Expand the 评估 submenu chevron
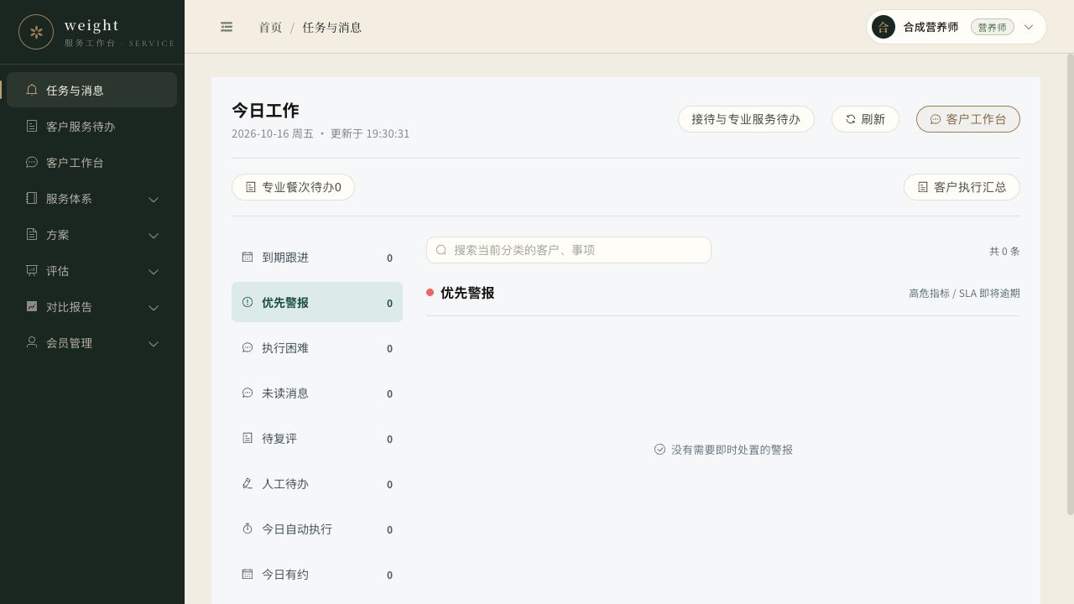The height and width of the screenshot is (604, 1074). 154,271
